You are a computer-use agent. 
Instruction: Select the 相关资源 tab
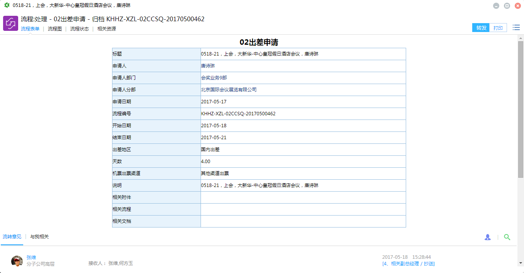(x=107, y=29)
